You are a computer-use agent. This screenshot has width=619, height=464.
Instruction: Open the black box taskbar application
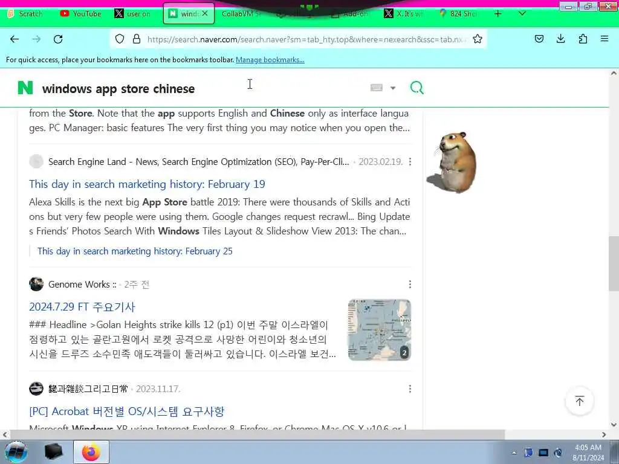click(53, 452)
